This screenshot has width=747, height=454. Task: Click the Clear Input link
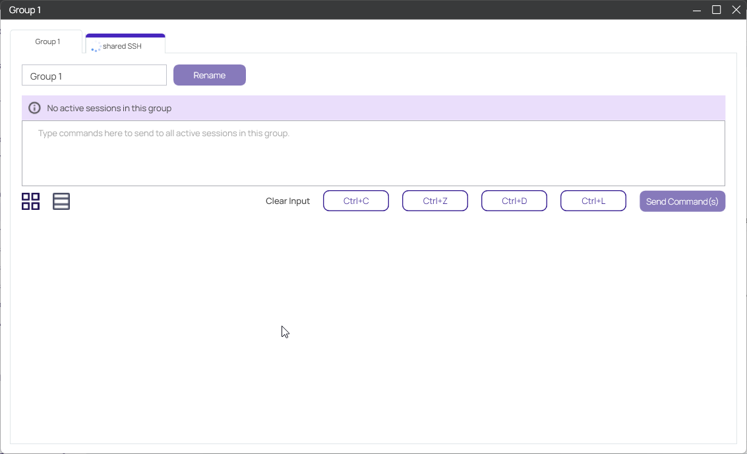point(287,201)
